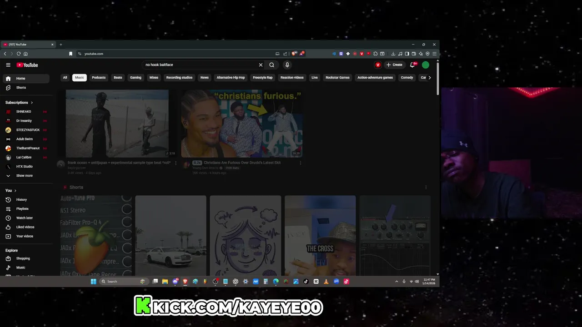Open the white Rolls-Royce short thumbnail

(171, 236)
